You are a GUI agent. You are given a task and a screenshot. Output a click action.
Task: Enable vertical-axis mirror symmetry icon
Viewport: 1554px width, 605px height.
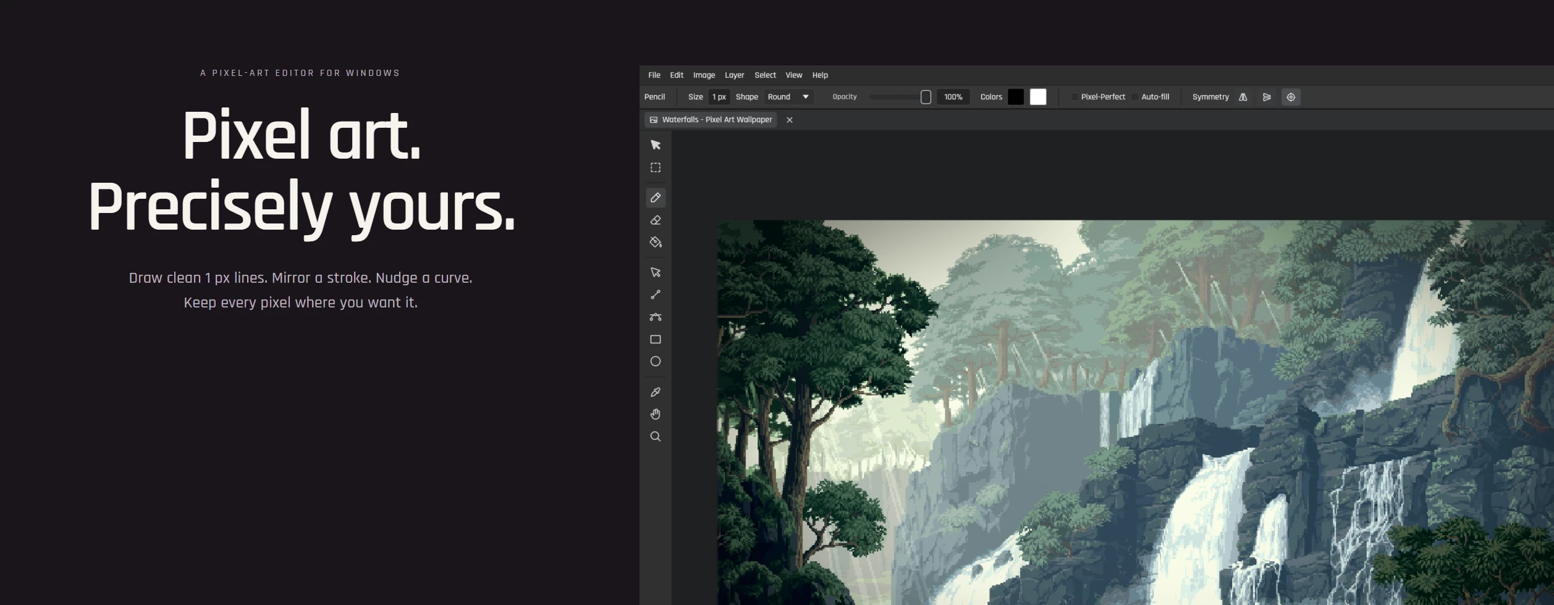1243,97
